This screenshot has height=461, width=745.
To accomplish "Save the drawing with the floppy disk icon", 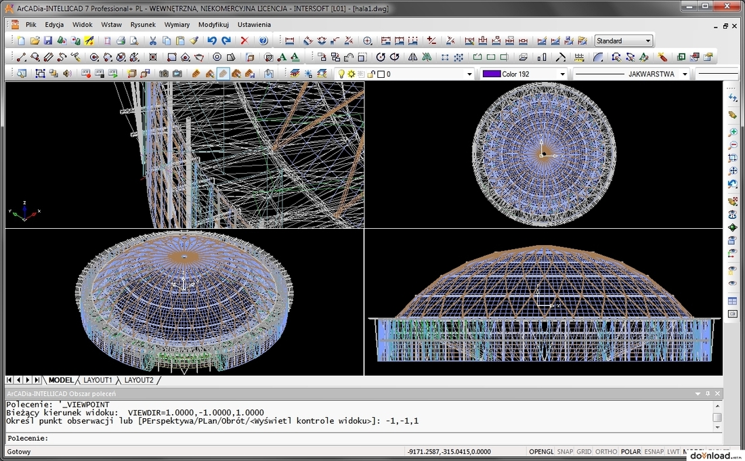I will (x=48, y=41).
